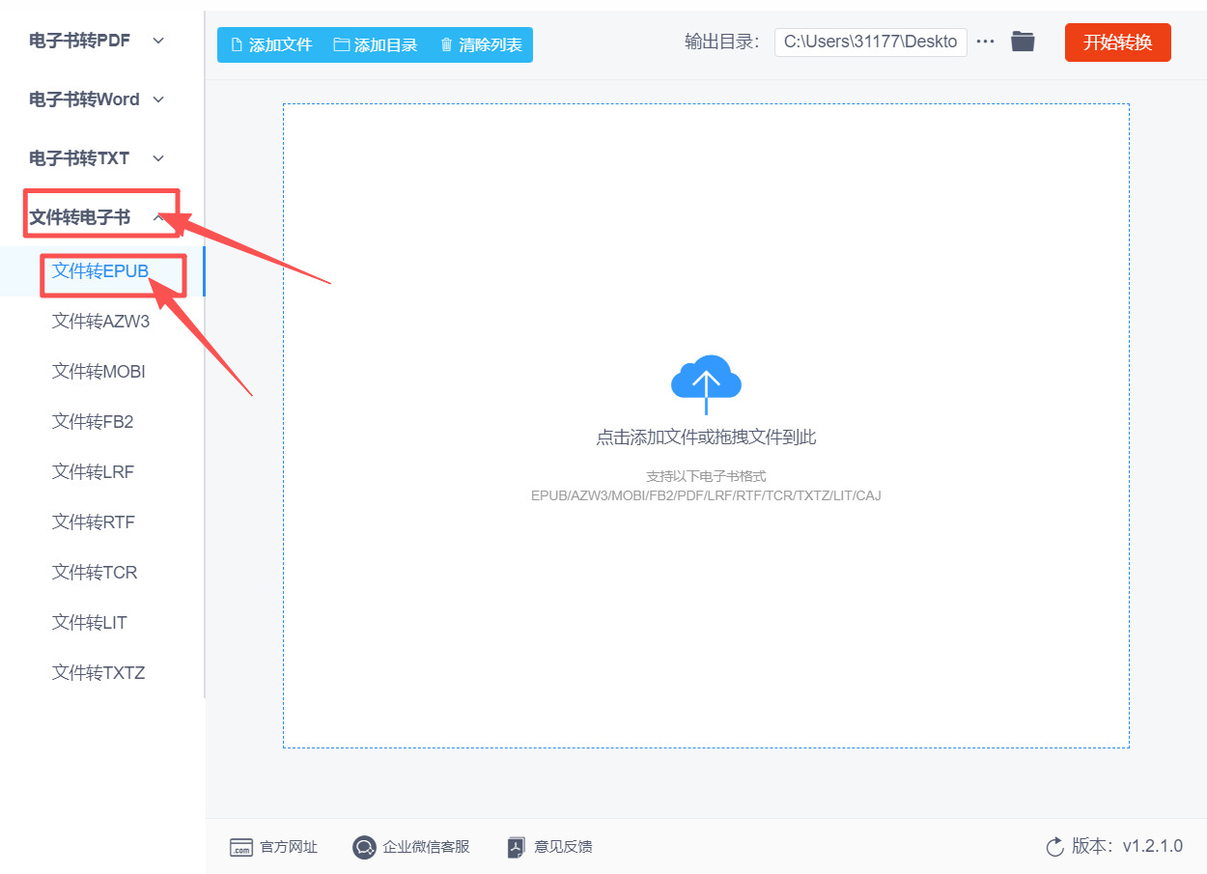The image size is (1207, 874).
Task: Open the 企业微信客服 link
Action: [426, 847]
